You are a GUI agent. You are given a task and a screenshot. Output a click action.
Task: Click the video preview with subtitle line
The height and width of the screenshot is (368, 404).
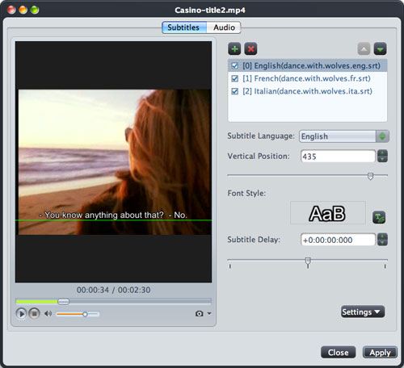tap(113, 161)
